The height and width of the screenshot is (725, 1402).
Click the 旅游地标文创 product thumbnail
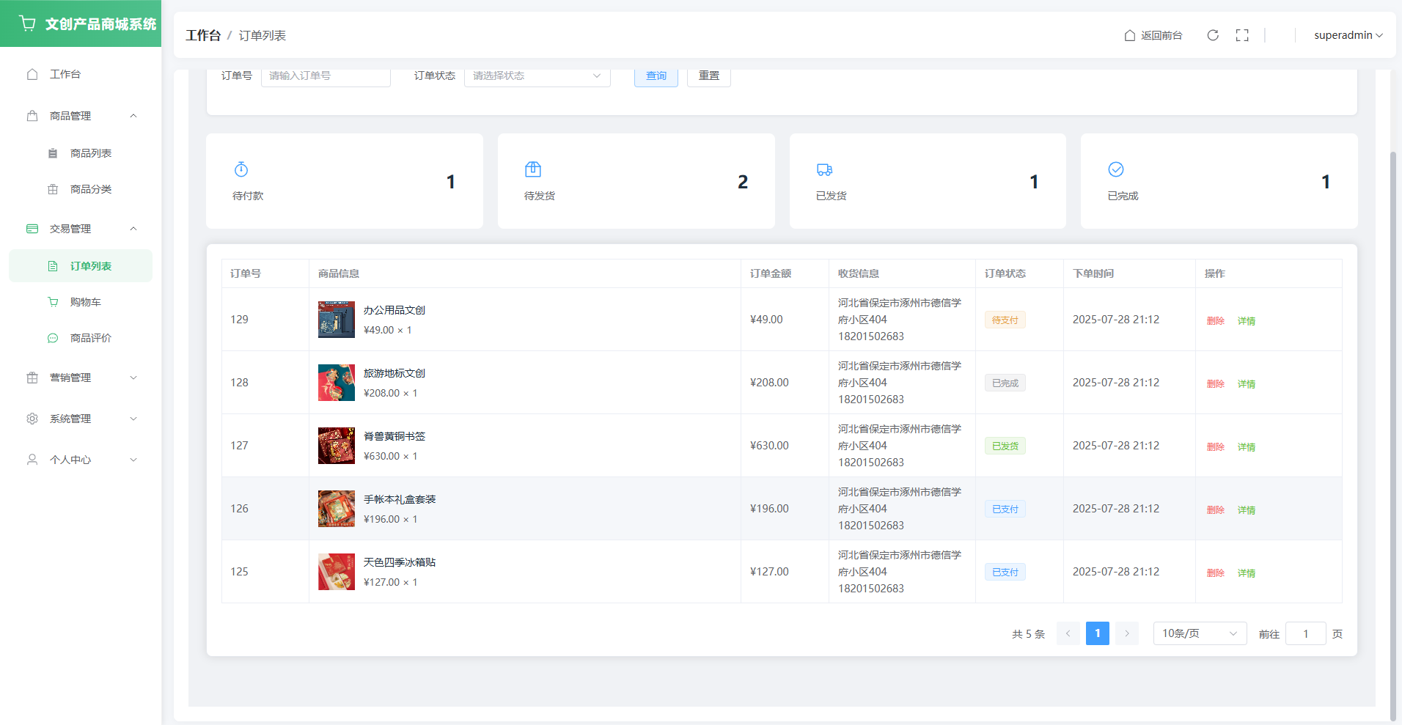coord(337,383)
